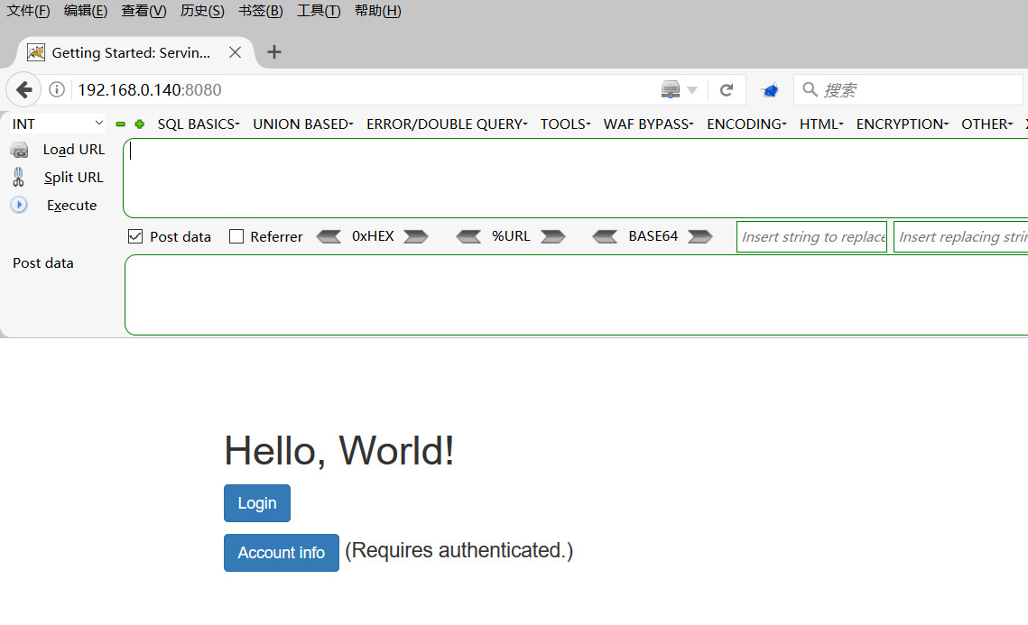Open the 编辑(E) menu

pyautogui.click(x=85, y=11)
